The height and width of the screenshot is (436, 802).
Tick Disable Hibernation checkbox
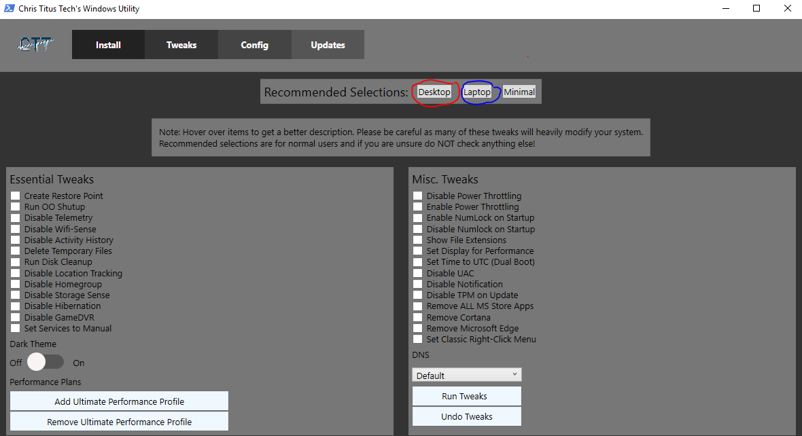click(16, 306)
